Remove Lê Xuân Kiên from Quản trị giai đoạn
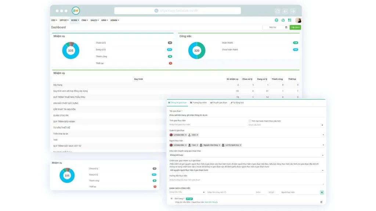The height and width of the screenshot is (211, 376). click(186, 135)
